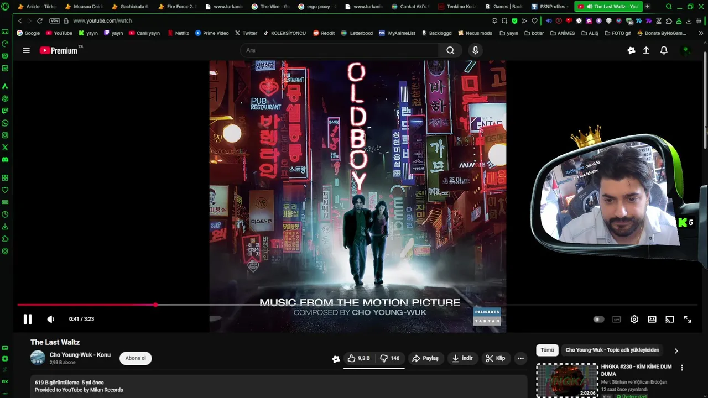Open the Netflix bookmark
This screenshot has width=708, height=398.
coord(178,33)
